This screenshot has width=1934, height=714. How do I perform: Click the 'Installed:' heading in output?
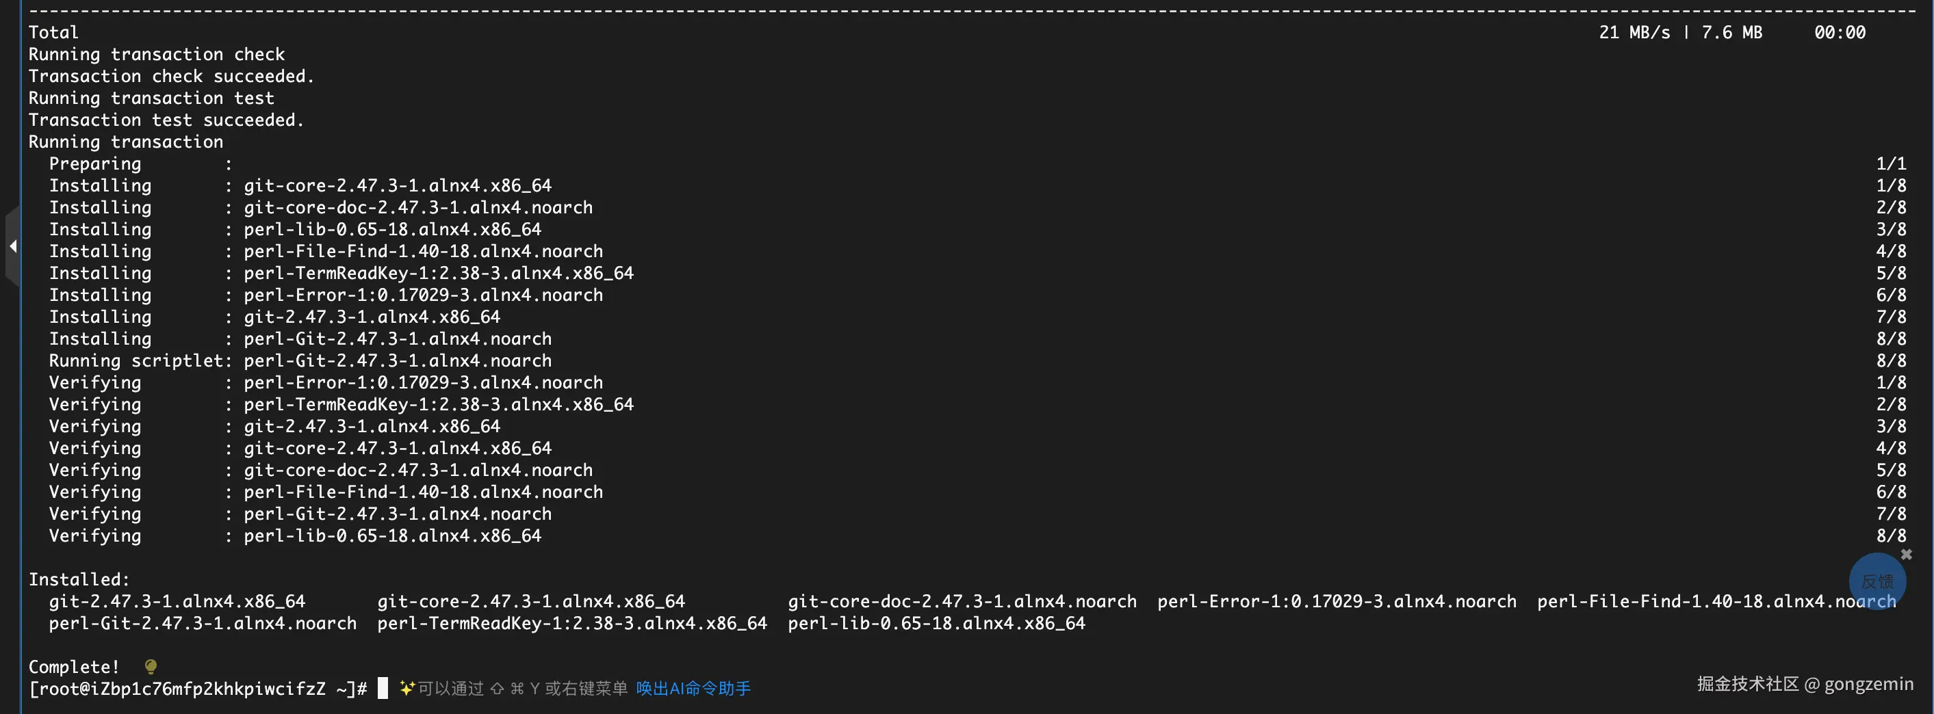point(79,580)
